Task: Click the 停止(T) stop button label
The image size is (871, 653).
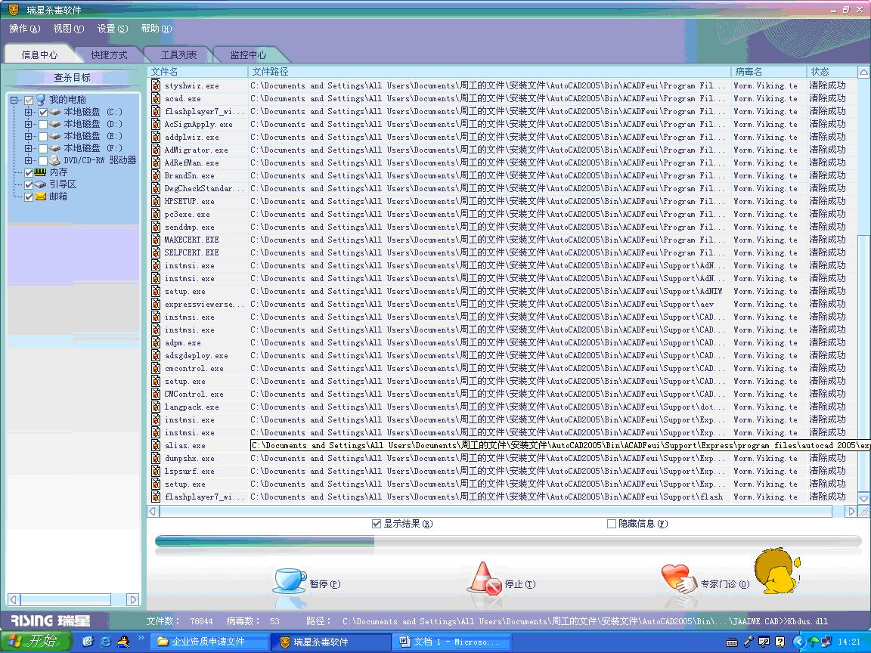Action: point(520,584)
